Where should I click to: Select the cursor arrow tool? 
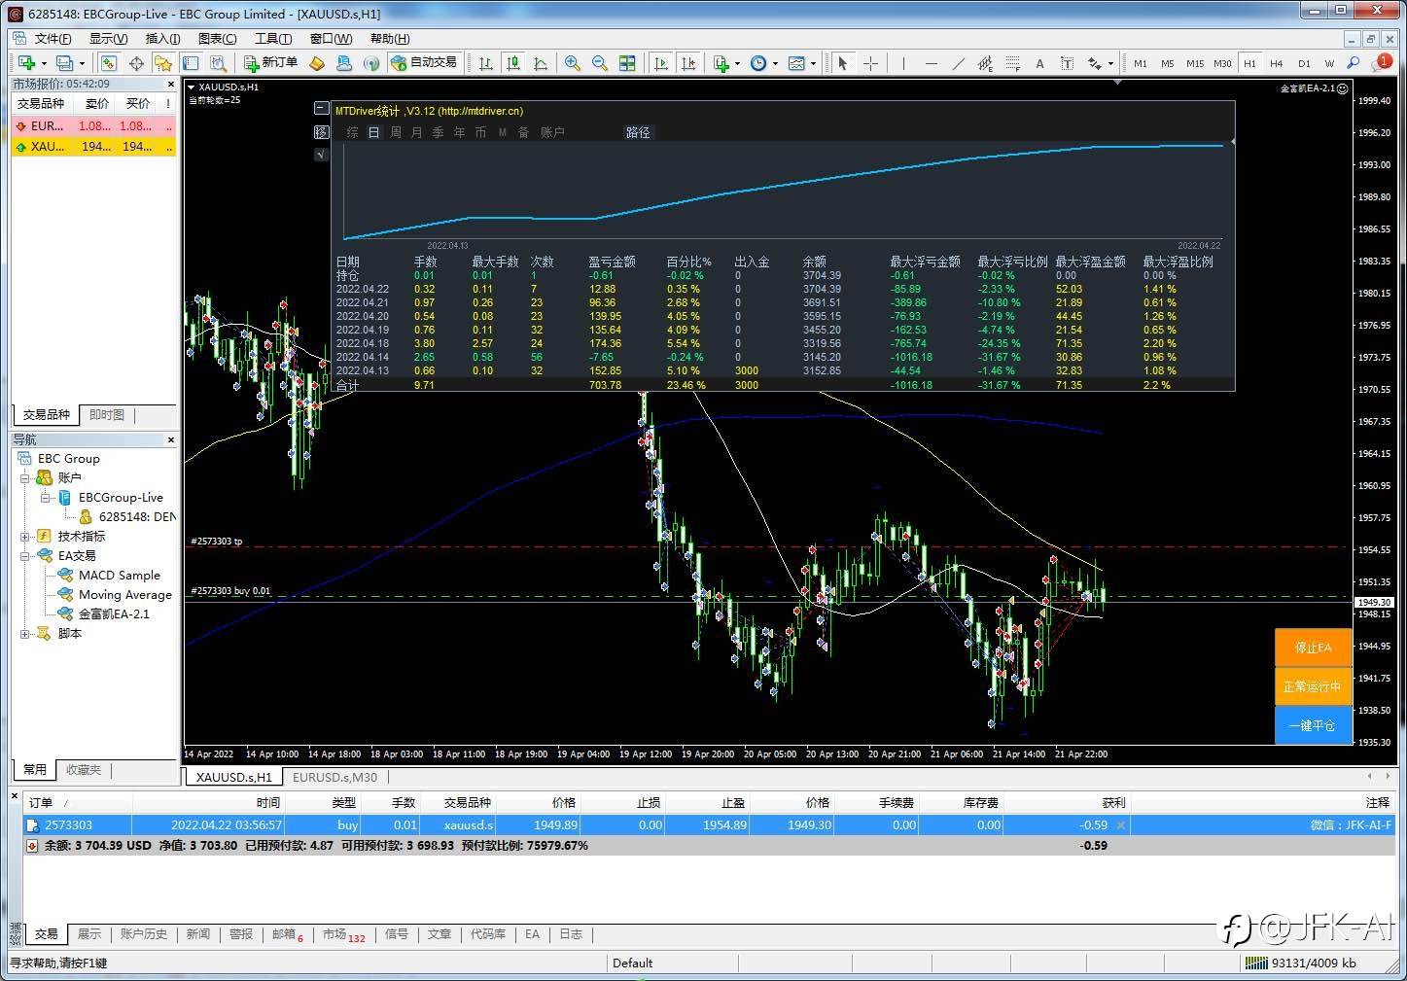click(842, 63)
